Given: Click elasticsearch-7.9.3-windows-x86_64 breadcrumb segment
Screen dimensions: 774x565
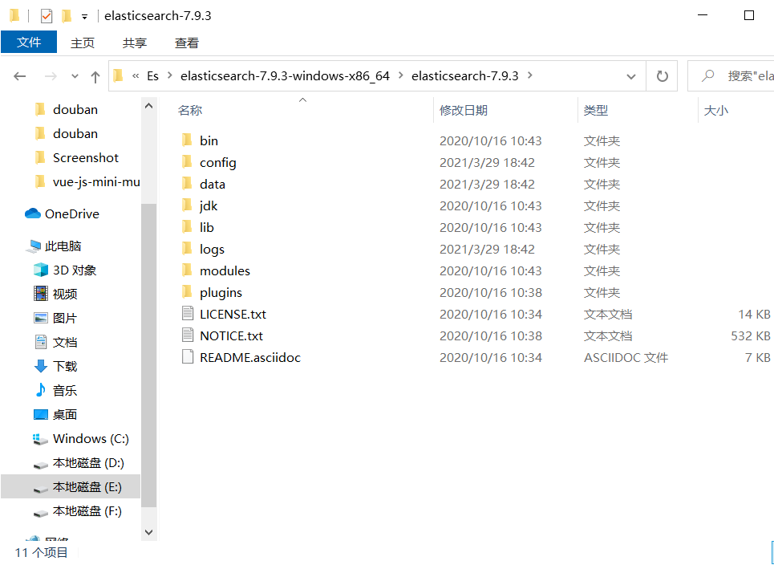Looking at the screenshot, I should pos(286,76).
